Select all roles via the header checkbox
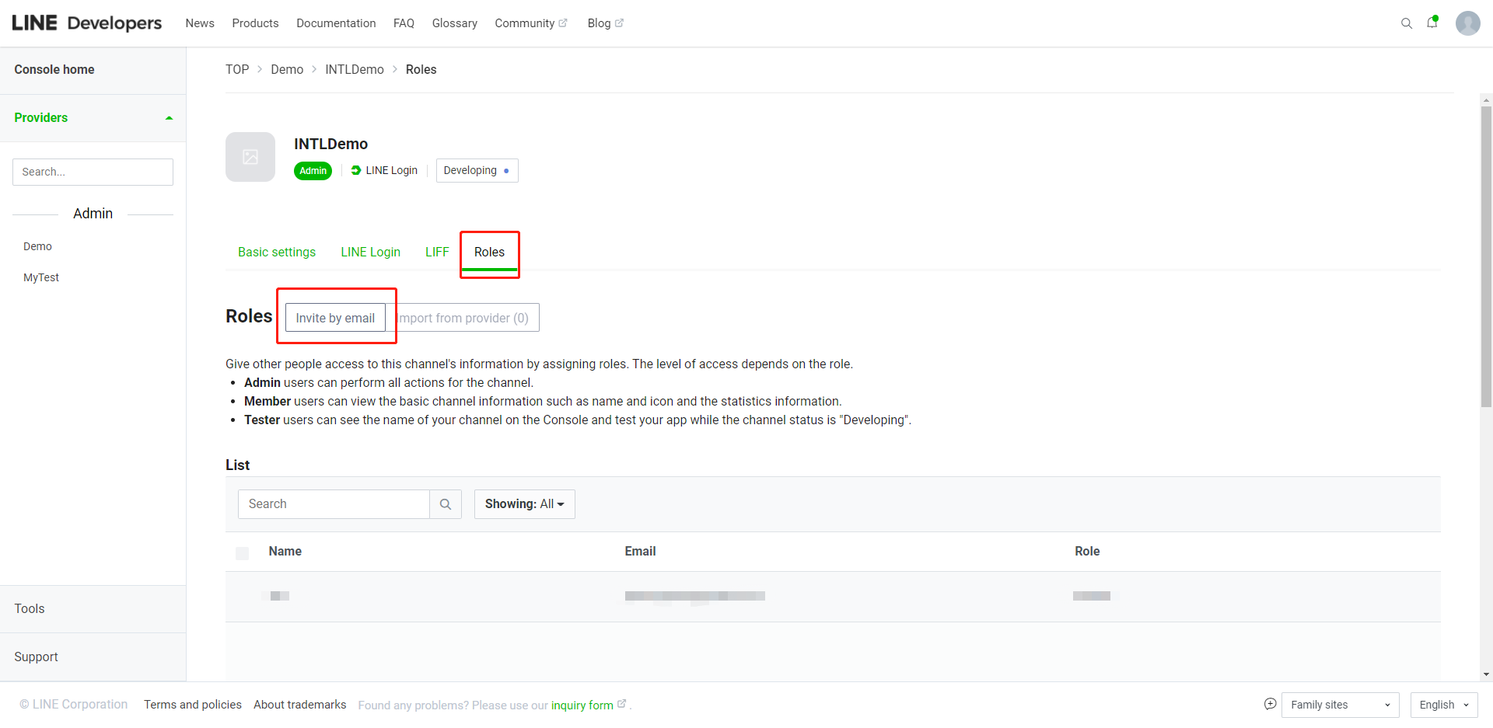 tap(242, 553)
